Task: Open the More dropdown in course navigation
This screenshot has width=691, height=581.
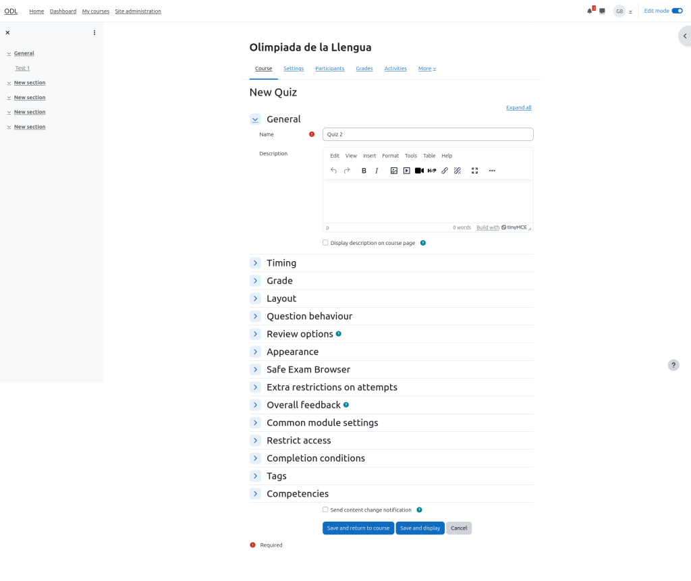Action: click(426, 69)
